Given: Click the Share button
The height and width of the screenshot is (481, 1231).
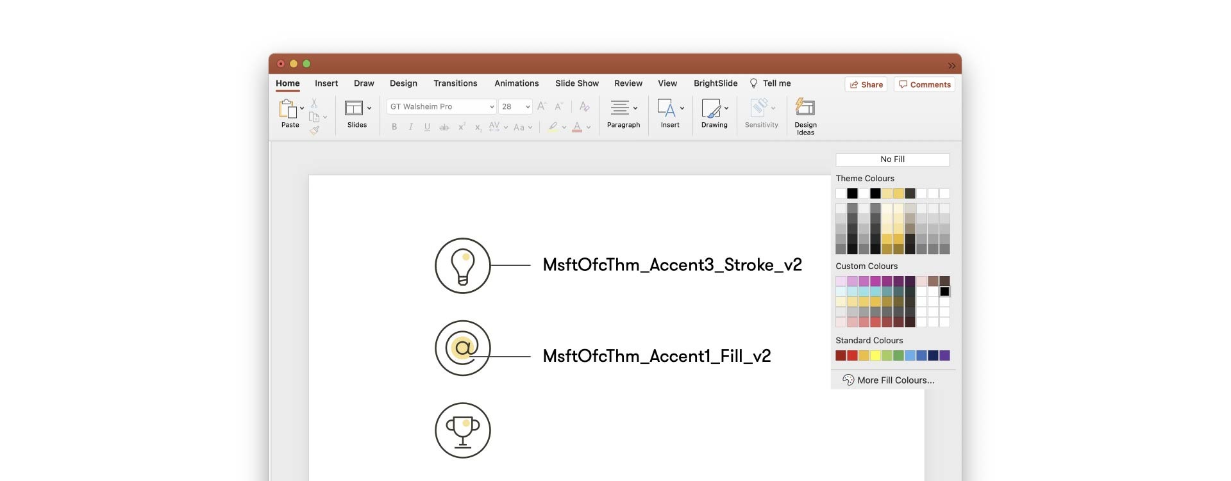Looking at the screenshot, I should 866,85.
